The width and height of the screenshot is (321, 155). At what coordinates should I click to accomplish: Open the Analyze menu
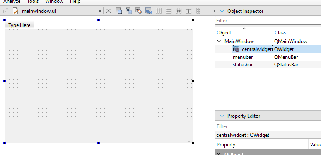point(12,2)
